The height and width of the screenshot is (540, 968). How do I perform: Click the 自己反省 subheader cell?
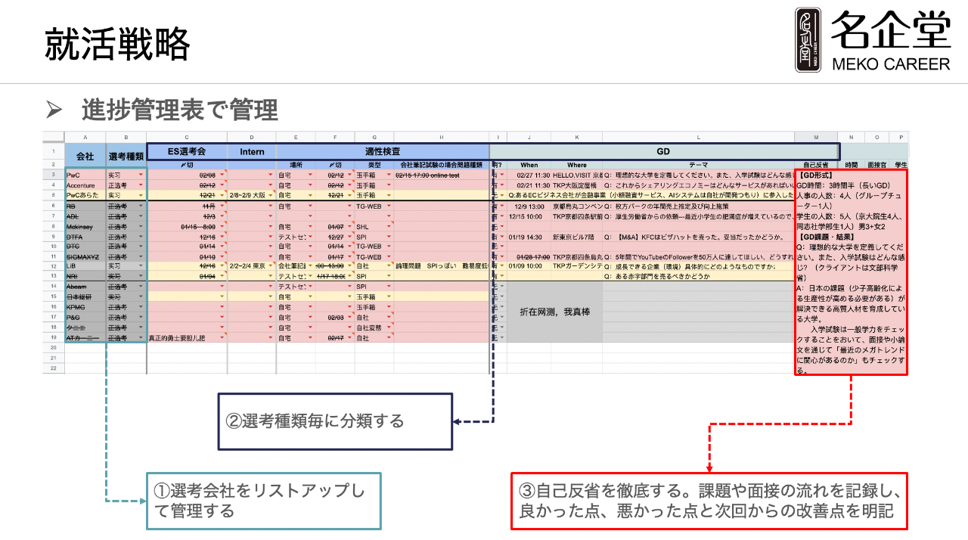coord(815,165)
